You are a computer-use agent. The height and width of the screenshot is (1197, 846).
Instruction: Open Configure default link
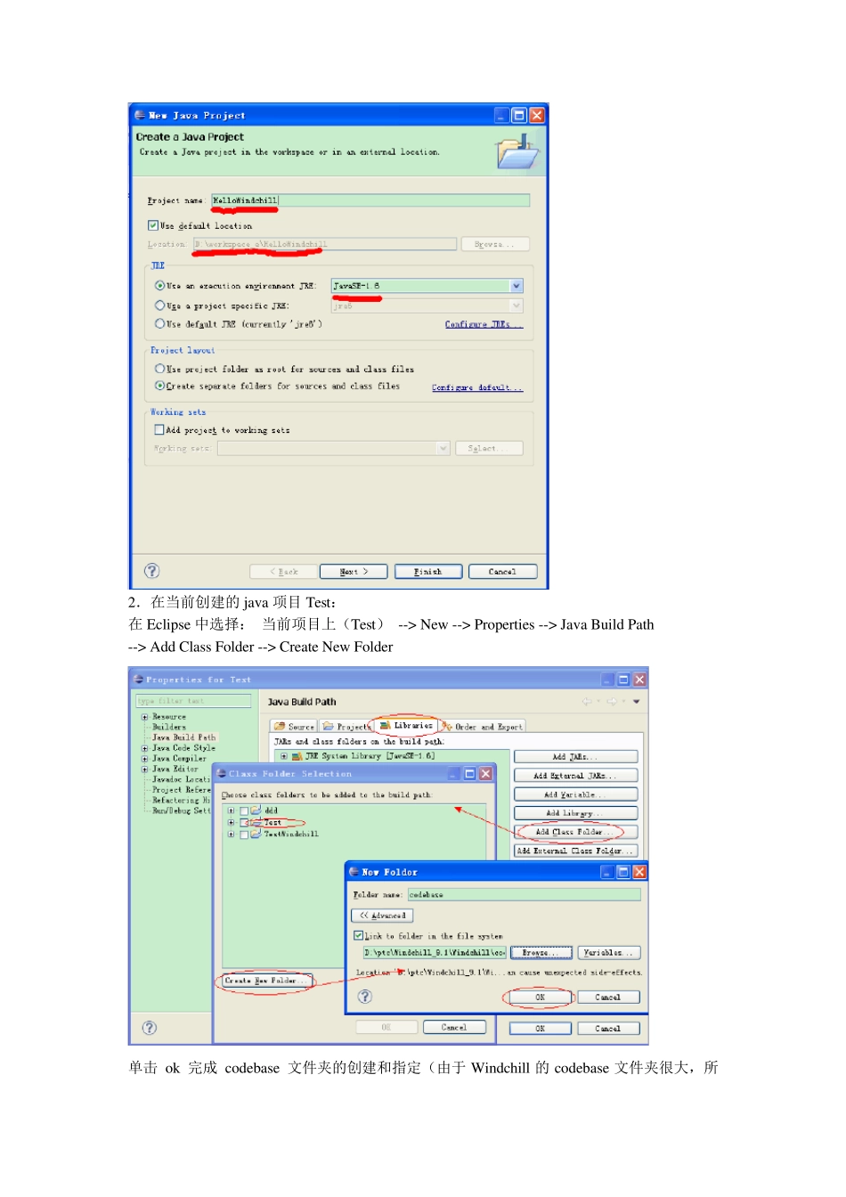tap(477, 387)
